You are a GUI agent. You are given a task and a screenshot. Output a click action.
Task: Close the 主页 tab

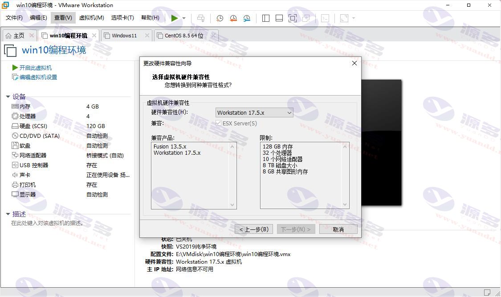tap(32, 36)
